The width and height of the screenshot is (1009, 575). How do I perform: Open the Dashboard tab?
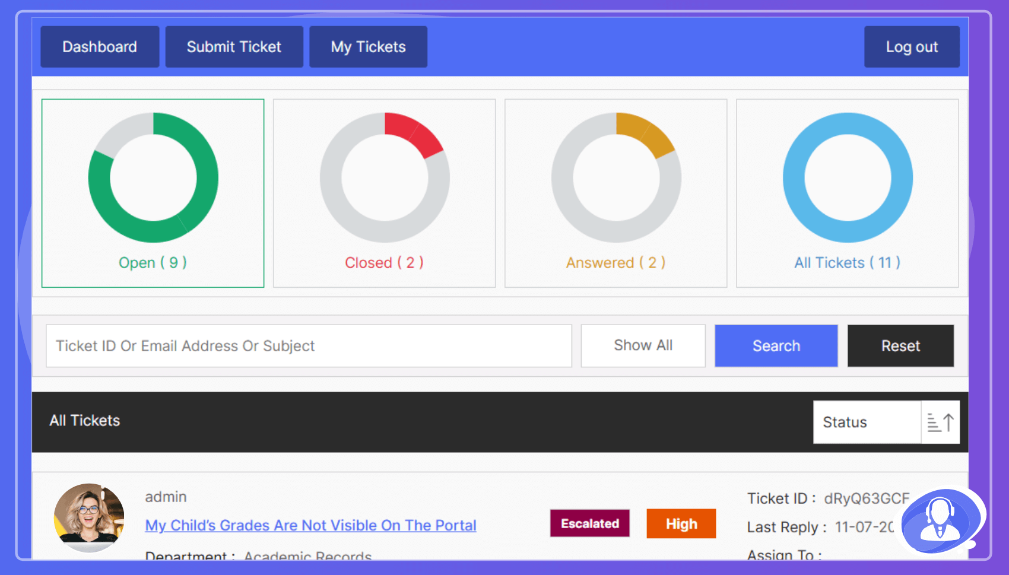coord(100,47)
